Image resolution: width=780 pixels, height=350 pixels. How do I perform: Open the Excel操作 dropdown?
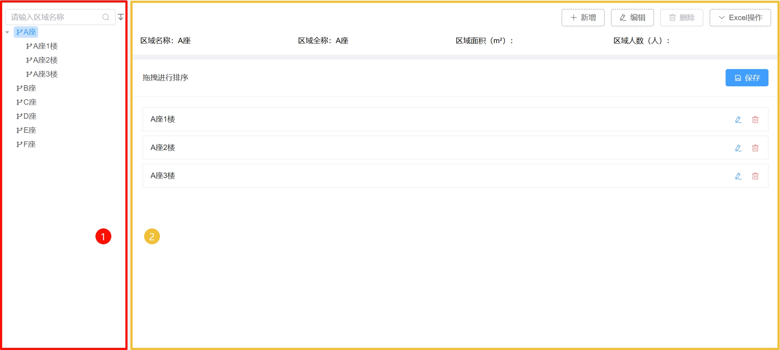pos(740,18)
